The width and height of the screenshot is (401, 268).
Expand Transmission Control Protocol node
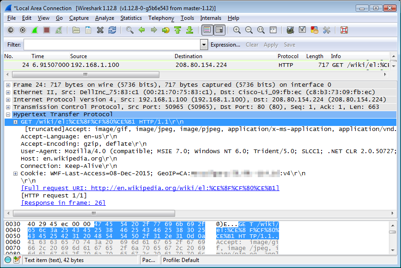[8, 107]
